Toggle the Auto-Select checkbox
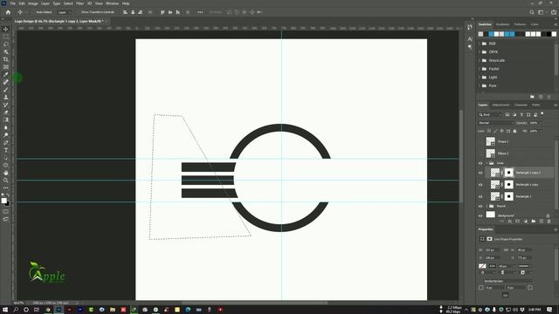 pyautogui.click(x=34, y=12)
